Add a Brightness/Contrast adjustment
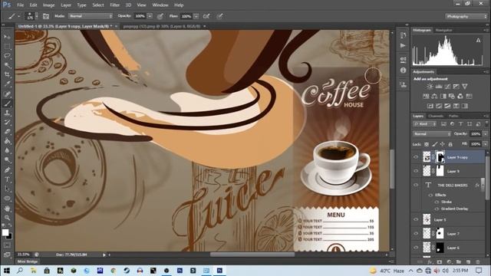Screen dimensions: 491x276 [x=430, y=87]
